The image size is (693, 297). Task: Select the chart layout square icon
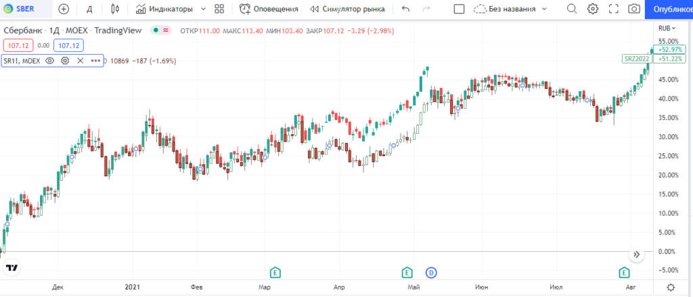pos(460,9)
